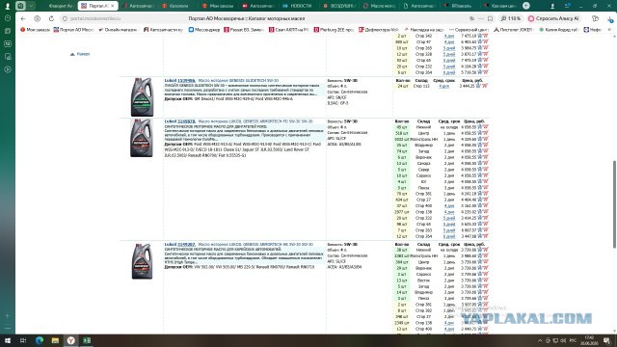The image size is (617, 347).
Task: Open Мессенджер bookmark
Action: 203,30
